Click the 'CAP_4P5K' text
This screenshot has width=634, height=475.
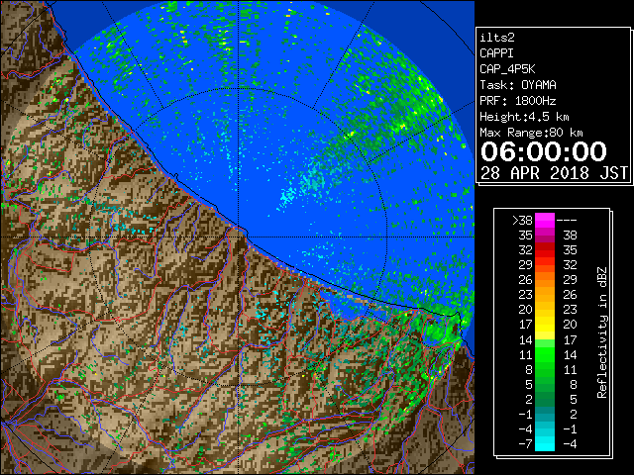(507, 69)
